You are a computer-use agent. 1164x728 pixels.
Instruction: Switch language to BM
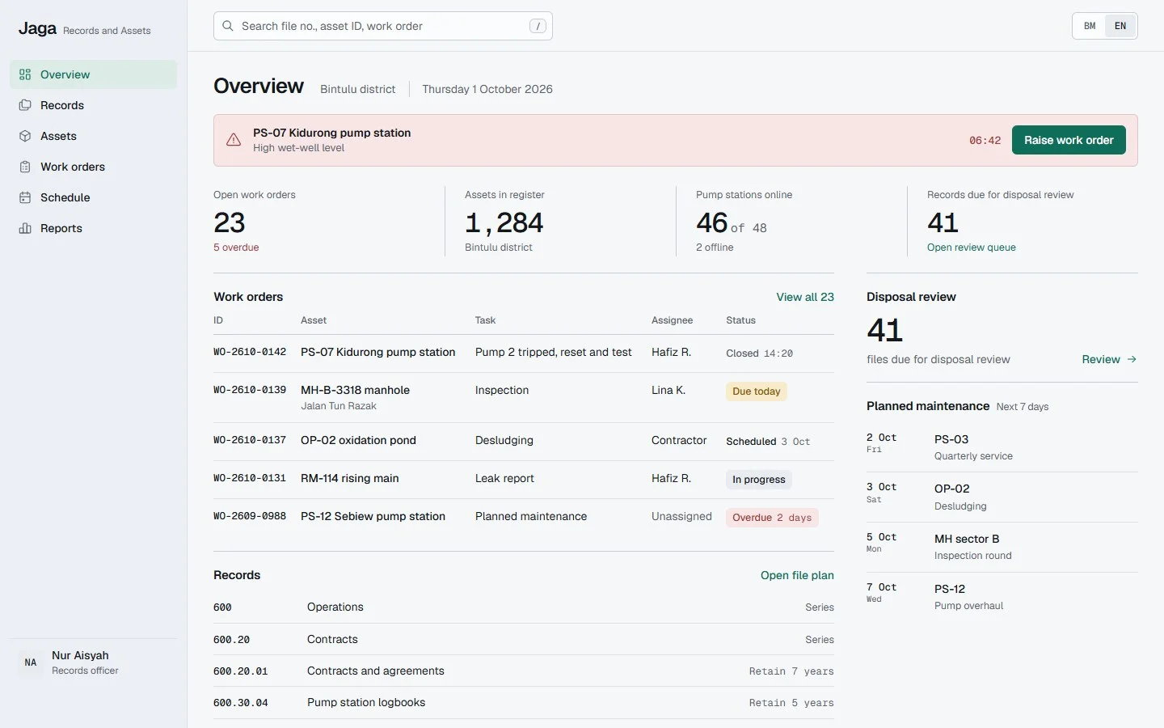[x=1090, y=26]
